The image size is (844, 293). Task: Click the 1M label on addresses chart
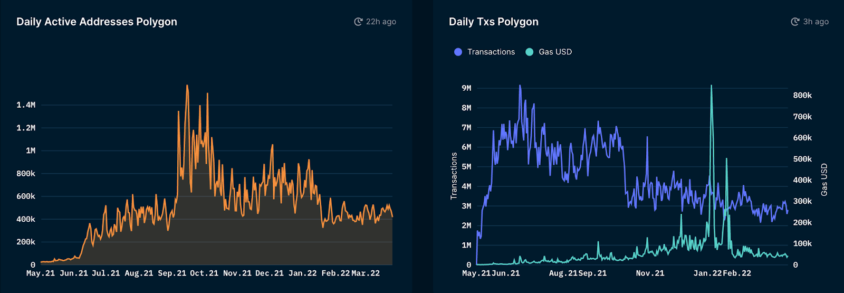pyautogui.click(x=31, y=150)
